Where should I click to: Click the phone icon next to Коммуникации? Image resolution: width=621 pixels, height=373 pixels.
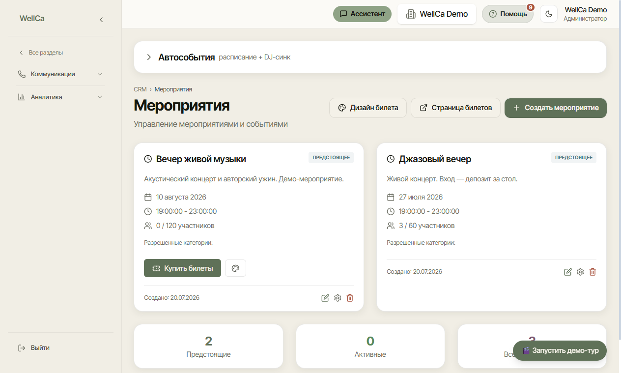(x=22, y=74)
